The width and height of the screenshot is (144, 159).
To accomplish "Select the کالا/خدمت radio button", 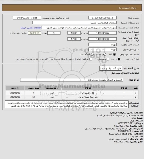I will tap(92, 54).
